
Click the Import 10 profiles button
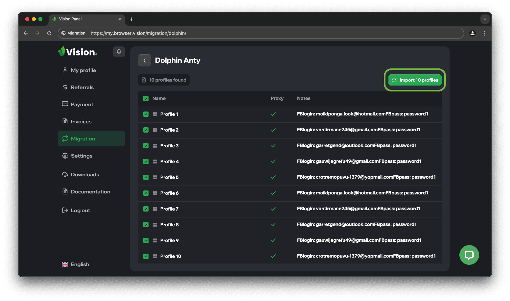point(415,80)
